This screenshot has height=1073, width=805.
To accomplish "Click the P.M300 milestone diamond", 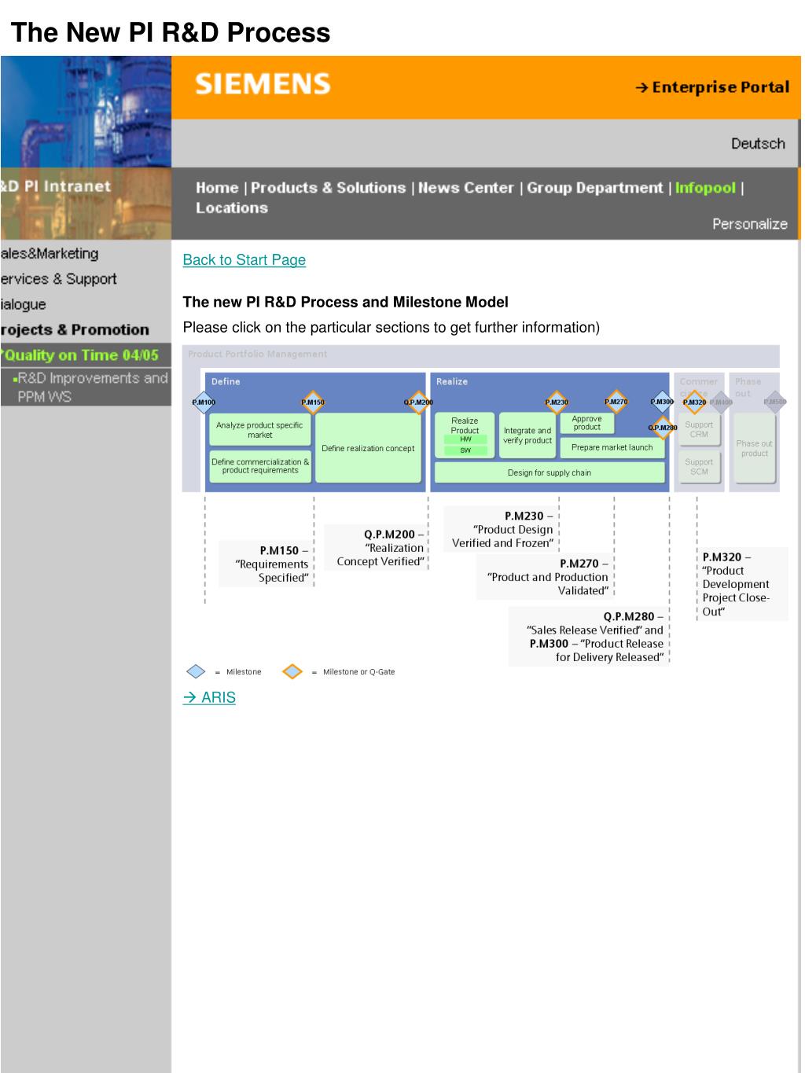I will coord(662,401).
